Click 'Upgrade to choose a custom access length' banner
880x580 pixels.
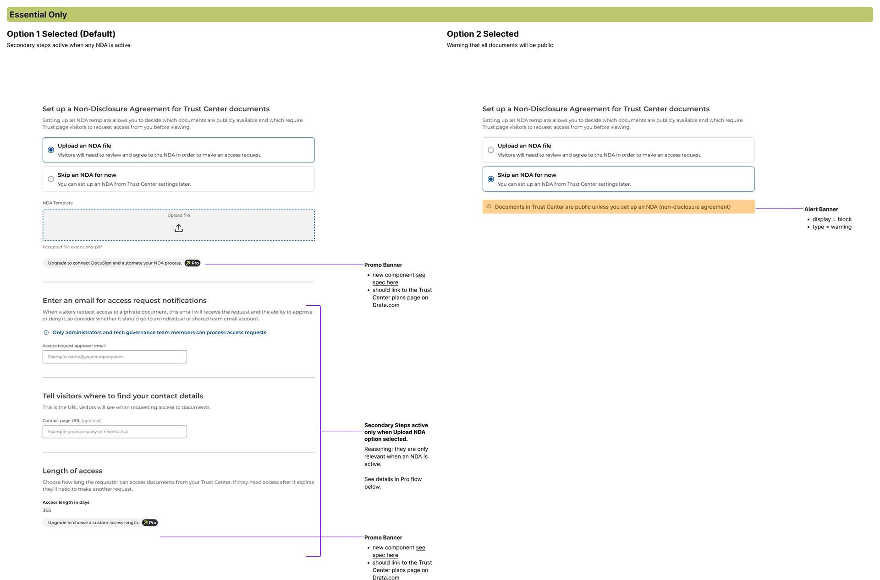(x=101, y=523)
